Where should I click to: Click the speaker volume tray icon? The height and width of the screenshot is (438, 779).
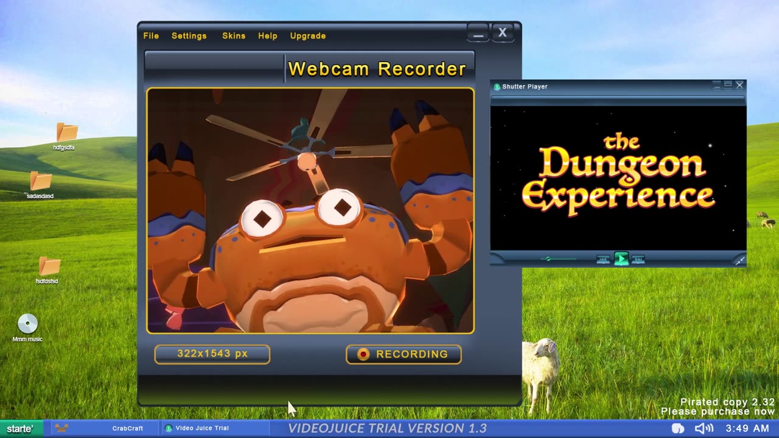(704, 429)
